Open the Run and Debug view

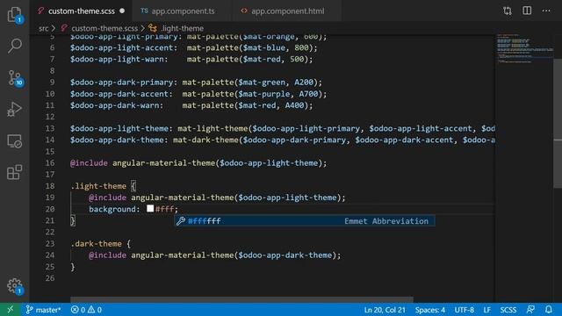tap(15, 109)
